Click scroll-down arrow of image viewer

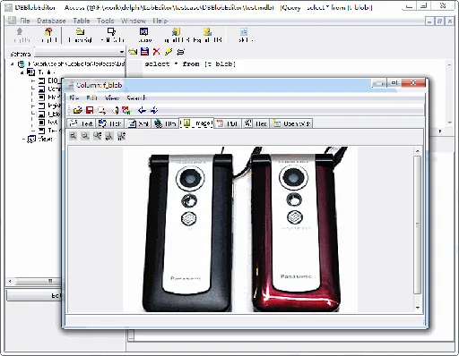[x=418, y=308]
